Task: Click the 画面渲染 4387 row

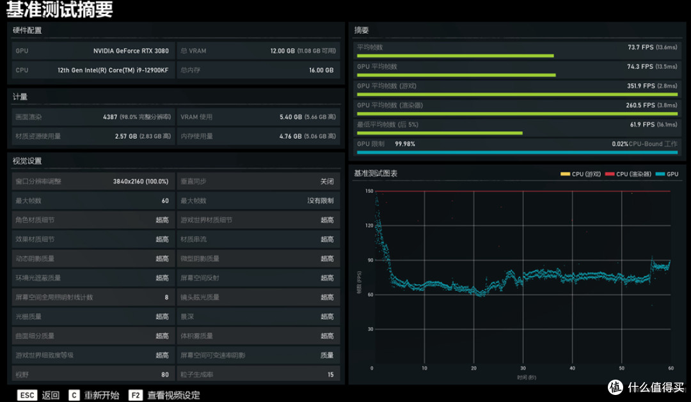Action: tap(93, 117)
